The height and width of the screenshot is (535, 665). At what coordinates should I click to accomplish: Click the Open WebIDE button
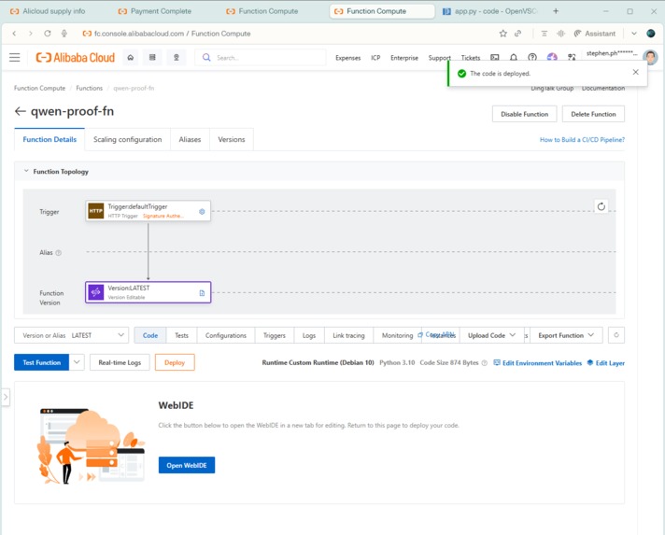point(187,465)
